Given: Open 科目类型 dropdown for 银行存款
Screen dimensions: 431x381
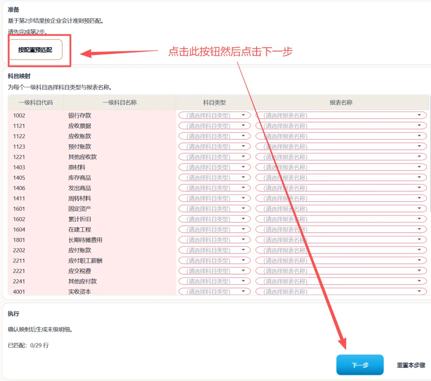Looking at the screenshot, I should coord(214,115).
